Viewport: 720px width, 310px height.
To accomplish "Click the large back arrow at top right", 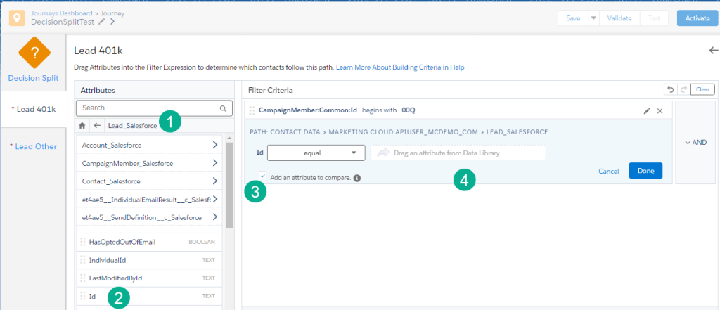I will (x=714, y=51).
